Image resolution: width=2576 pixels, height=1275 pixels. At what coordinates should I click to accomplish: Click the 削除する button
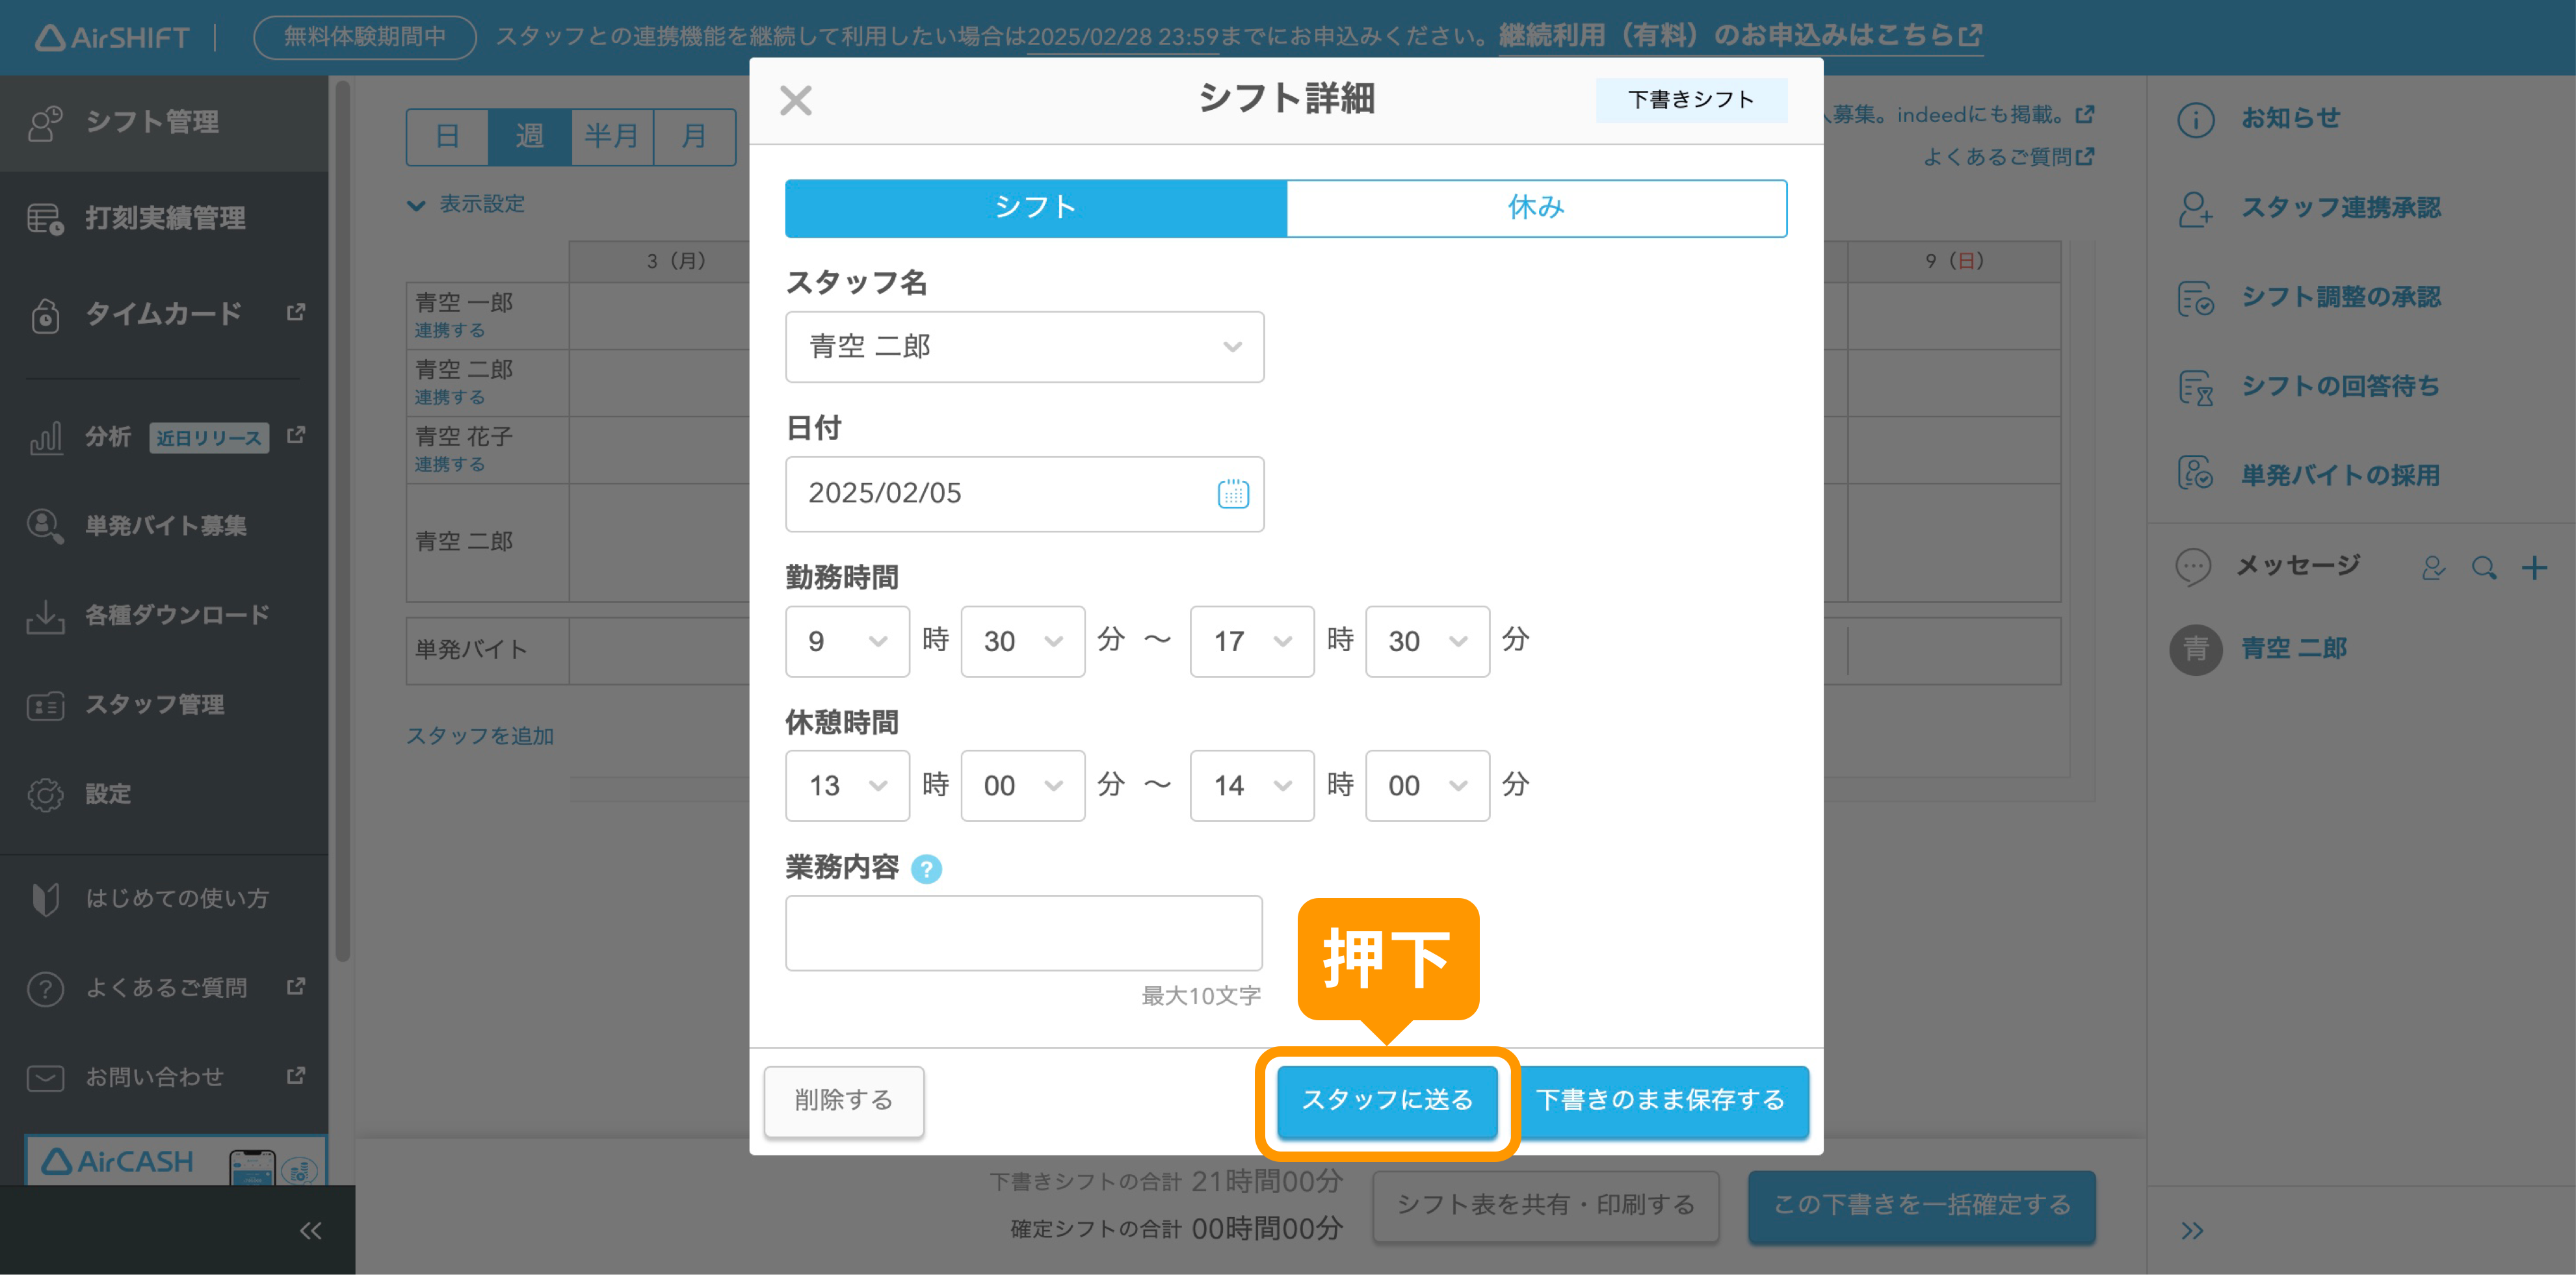pos(843,1100)
